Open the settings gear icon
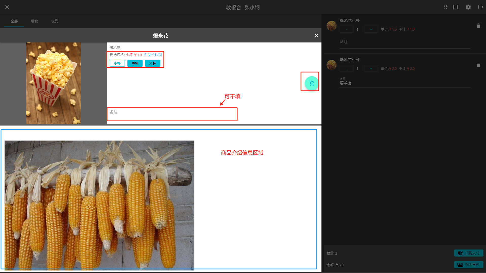This screenshot has height=273, width=486. pos(468,7)
